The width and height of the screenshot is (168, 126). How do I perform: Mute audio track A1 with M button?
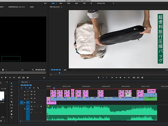coord(35,106)
